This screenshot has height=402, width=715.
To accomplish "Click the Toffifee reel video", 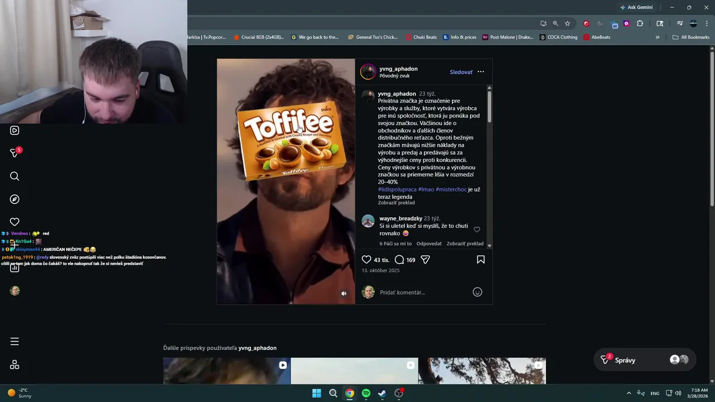I will (x=285, y=181).
